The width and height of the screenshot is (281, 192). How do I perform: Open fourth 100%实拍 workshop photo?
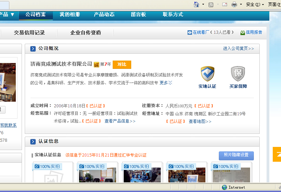pyautogui.click(x=187, y=173)
